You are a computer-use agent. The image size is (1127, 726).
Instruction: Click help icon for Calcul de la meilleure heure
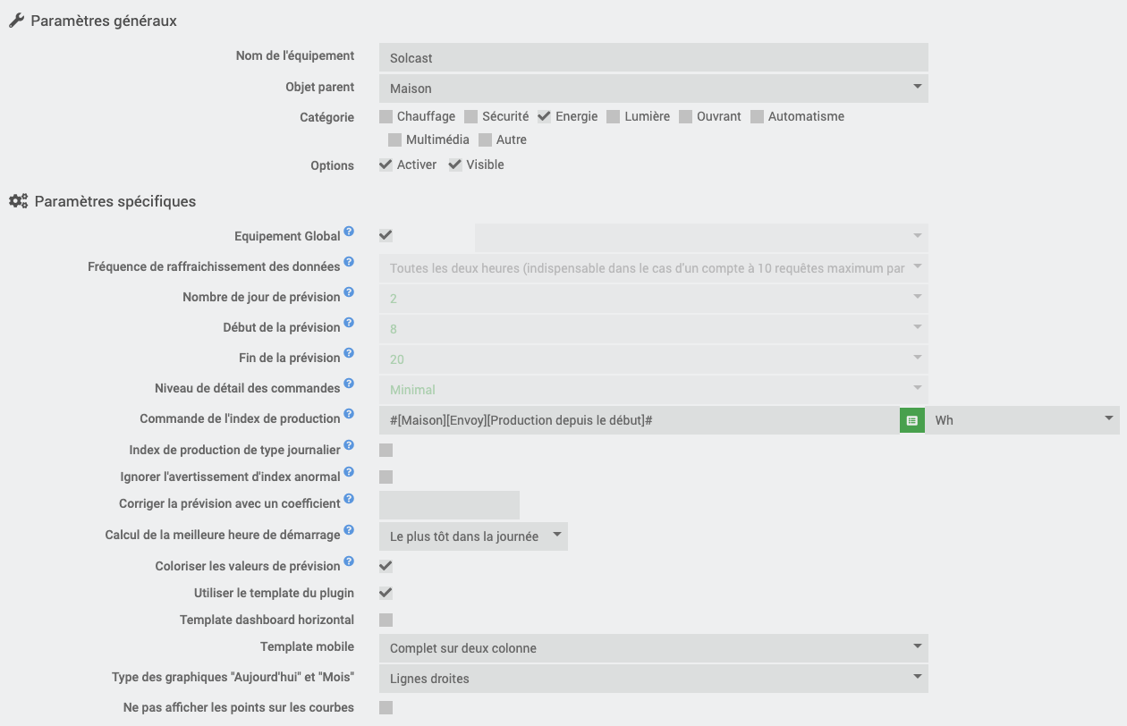point(349,530)
